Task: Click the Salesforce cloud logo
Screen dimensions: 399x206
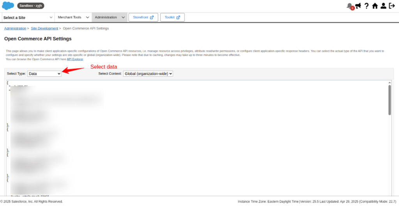Action: [8, 6]
